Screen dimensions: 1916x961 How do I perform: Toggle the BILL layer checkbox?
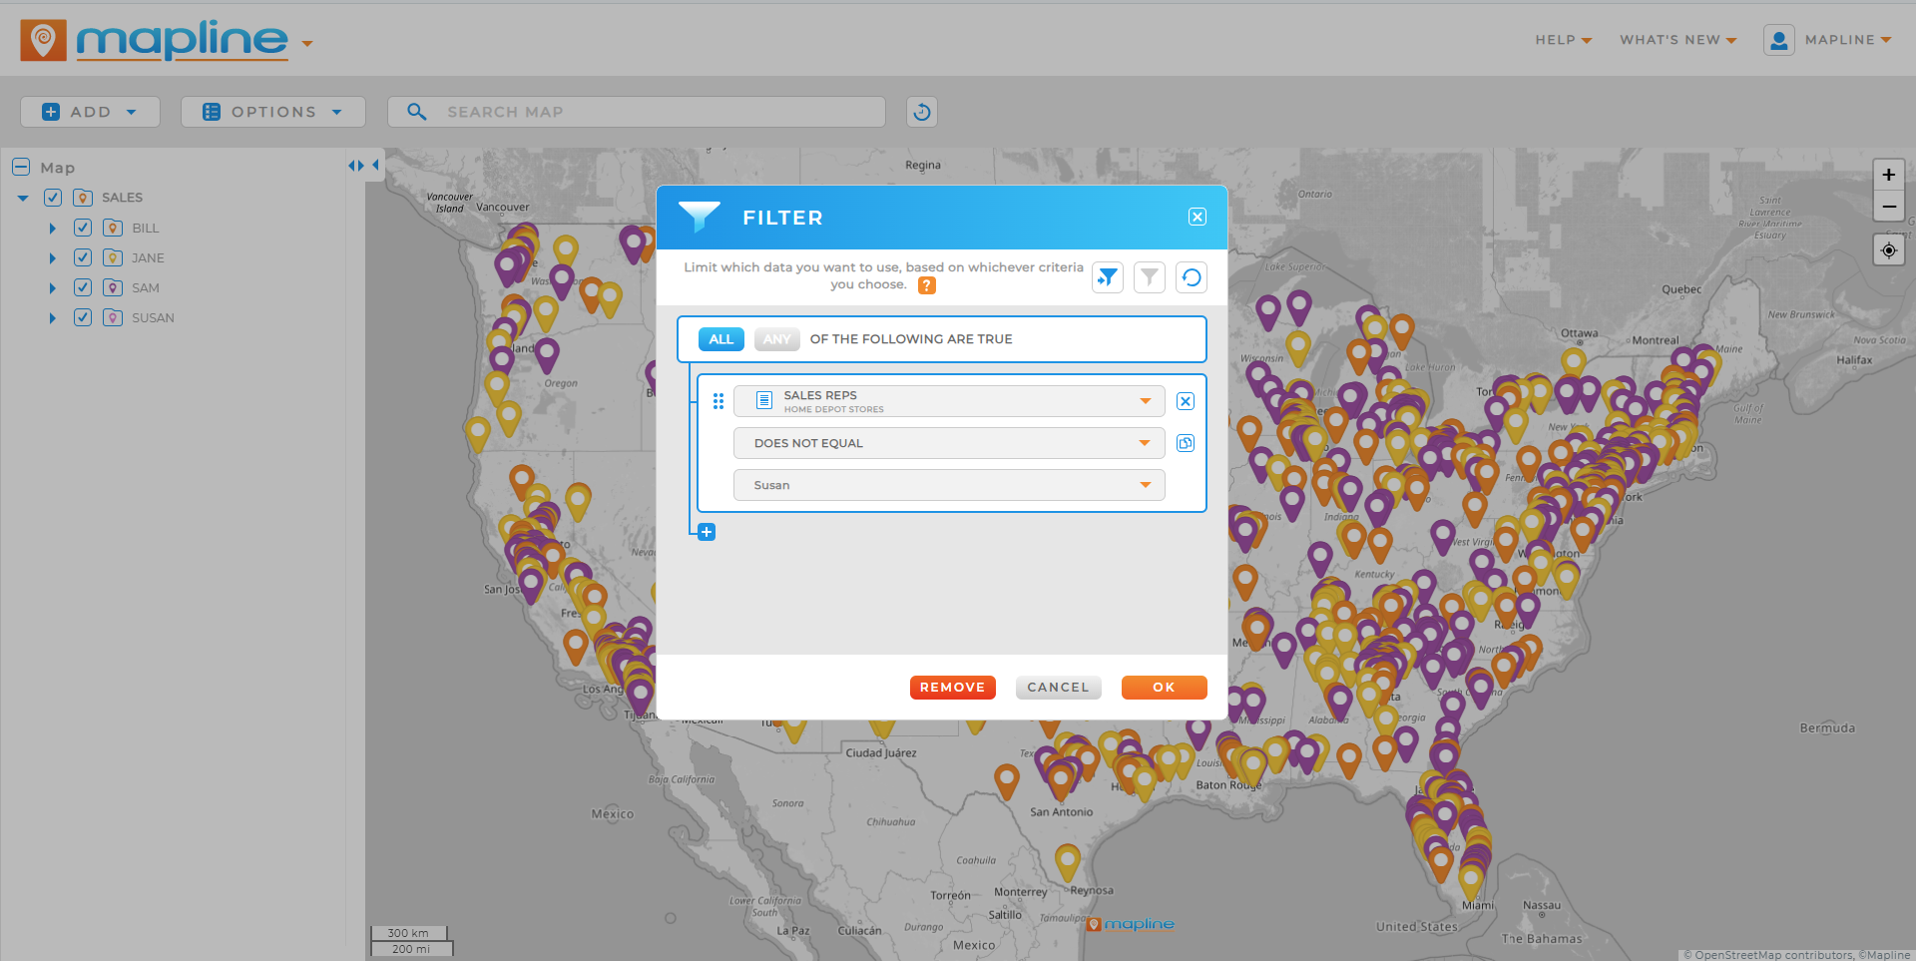(x=83, y=228)
